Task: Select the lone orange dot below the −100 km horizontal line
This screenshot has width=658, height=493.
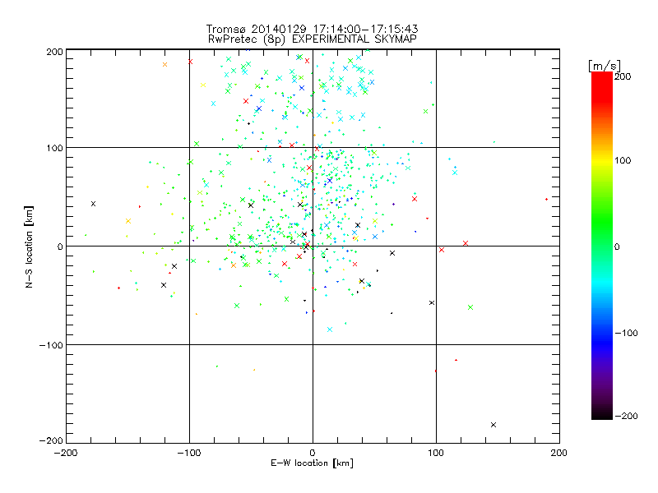Action: (x=254, y=370)
